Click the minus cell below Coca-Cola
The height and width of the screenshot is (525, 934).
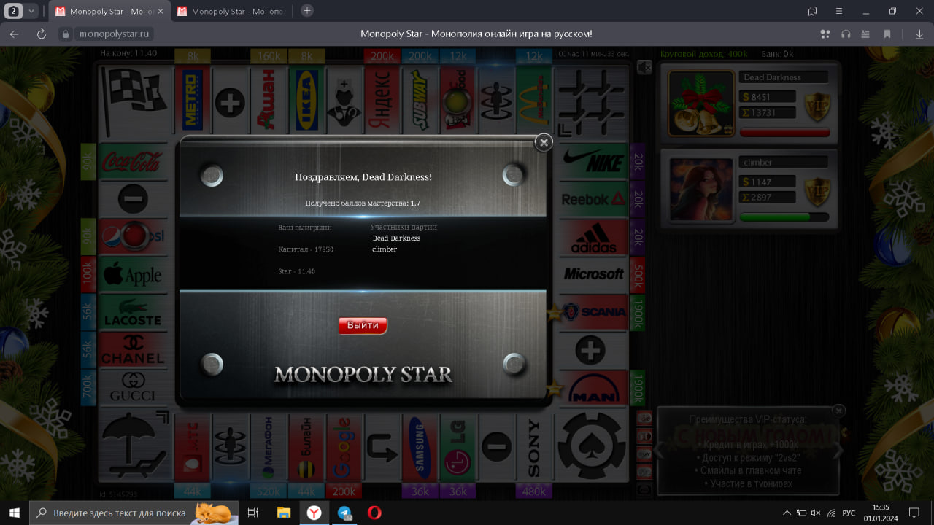[132, 198]
